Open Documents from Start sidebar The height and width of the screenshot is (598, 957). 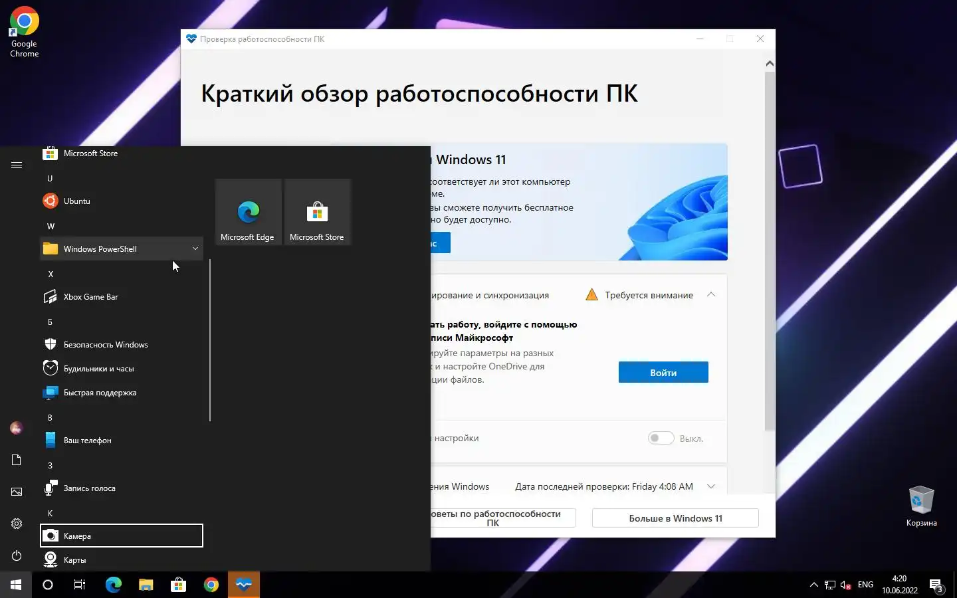tap(17, 460)
